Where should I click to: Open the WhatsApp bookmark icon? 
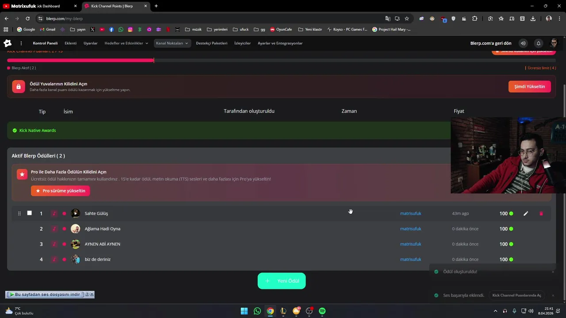121,30
